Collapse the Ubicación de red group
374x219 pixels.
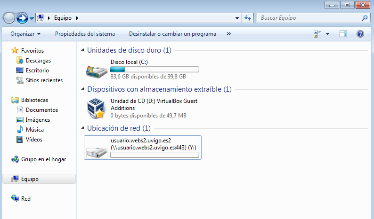pyautogui.click(x=83, y=128)
